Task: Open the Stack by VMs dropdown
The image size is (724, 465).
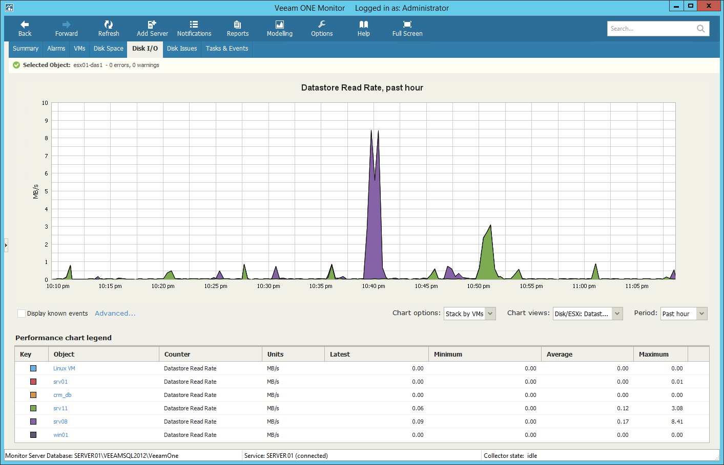Action: [x=470, y=314]
